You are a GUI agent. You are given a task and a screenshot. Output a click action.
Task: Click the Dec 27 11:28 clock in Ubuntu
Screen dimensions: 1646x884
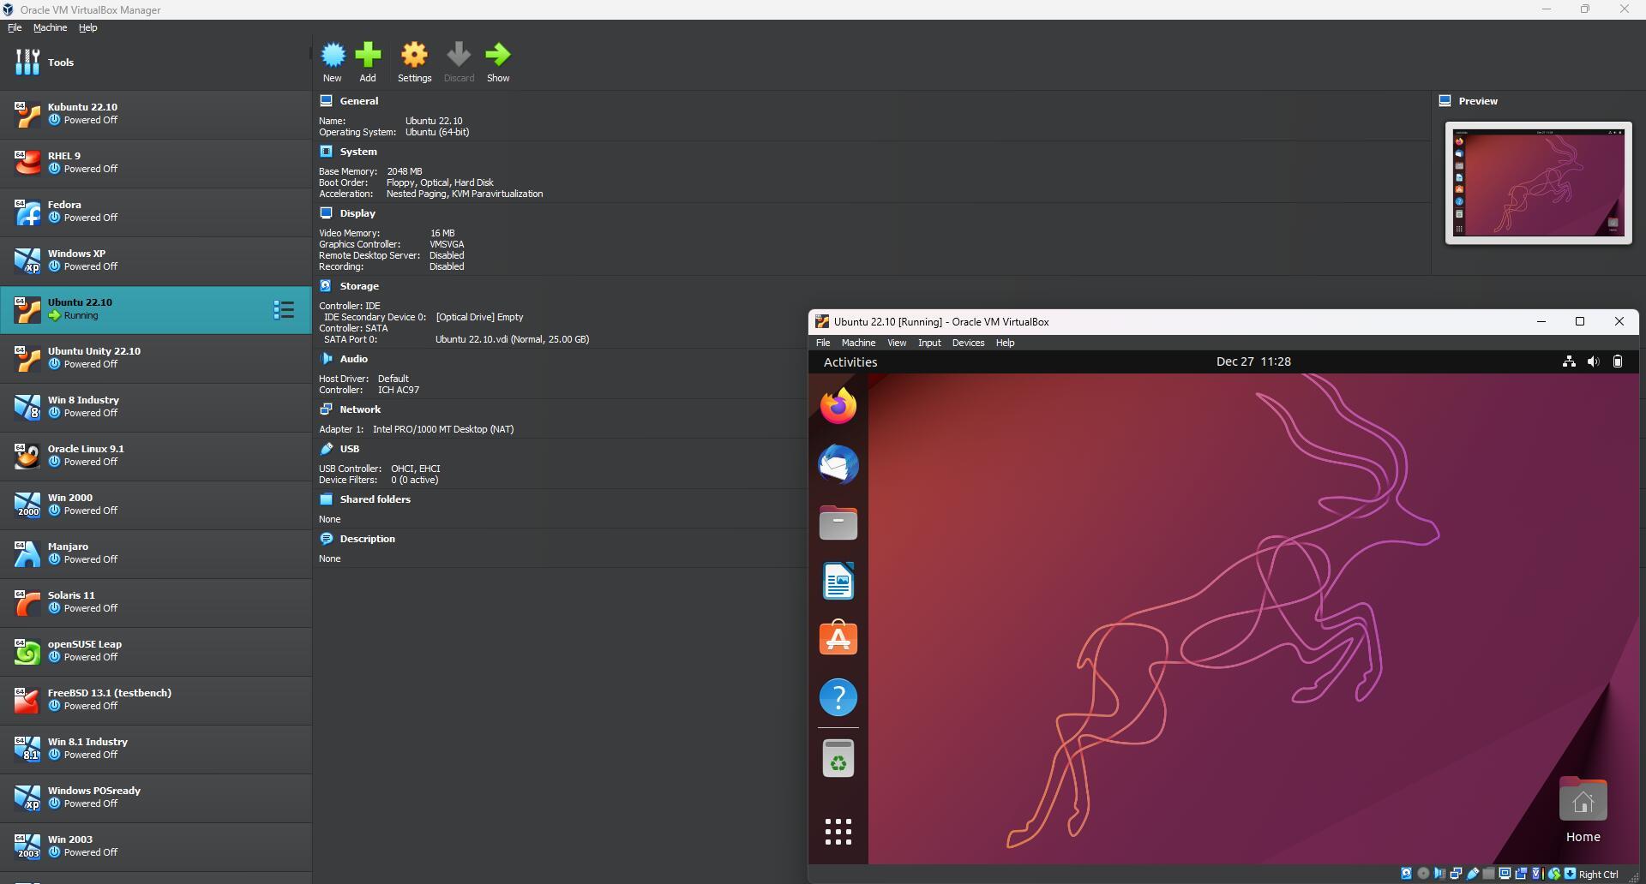(1253, 361)
